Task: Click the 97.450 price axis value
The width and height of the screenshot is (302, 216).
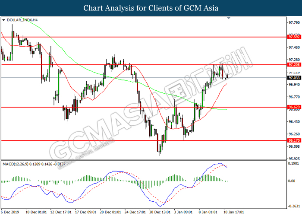Action: tap(294, 48)
